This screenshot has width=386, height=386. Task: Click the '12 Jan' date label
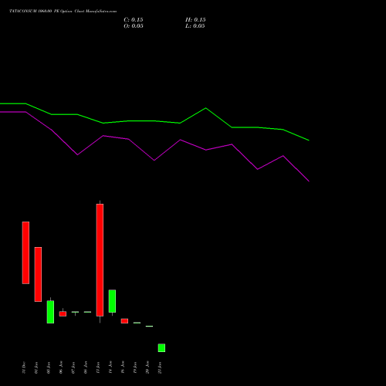[x=98, y=367]
